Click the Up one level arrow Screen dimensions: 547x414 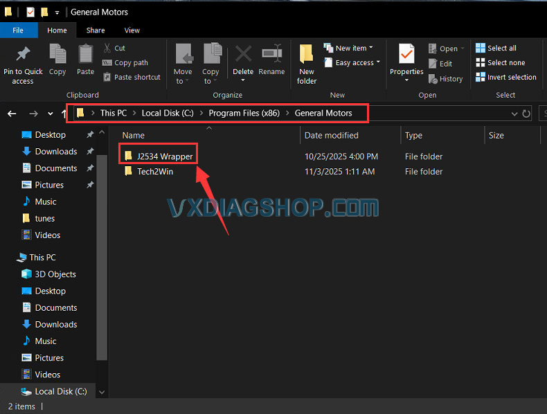(64, 114)
